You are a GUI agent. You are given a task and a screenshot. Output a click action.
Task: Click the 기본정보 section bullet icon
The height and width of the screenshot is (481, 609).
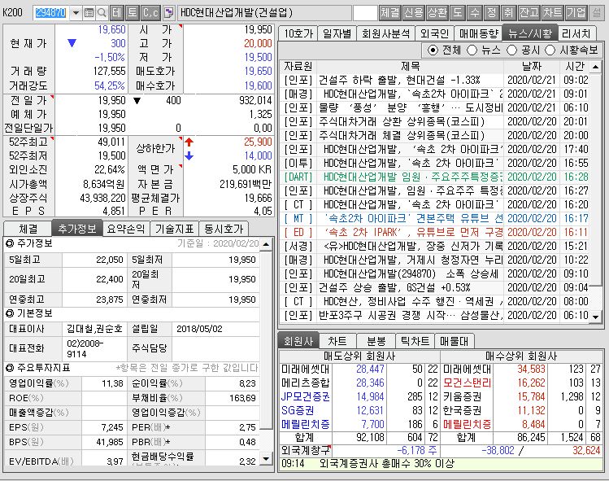click(x=10, y=313)
